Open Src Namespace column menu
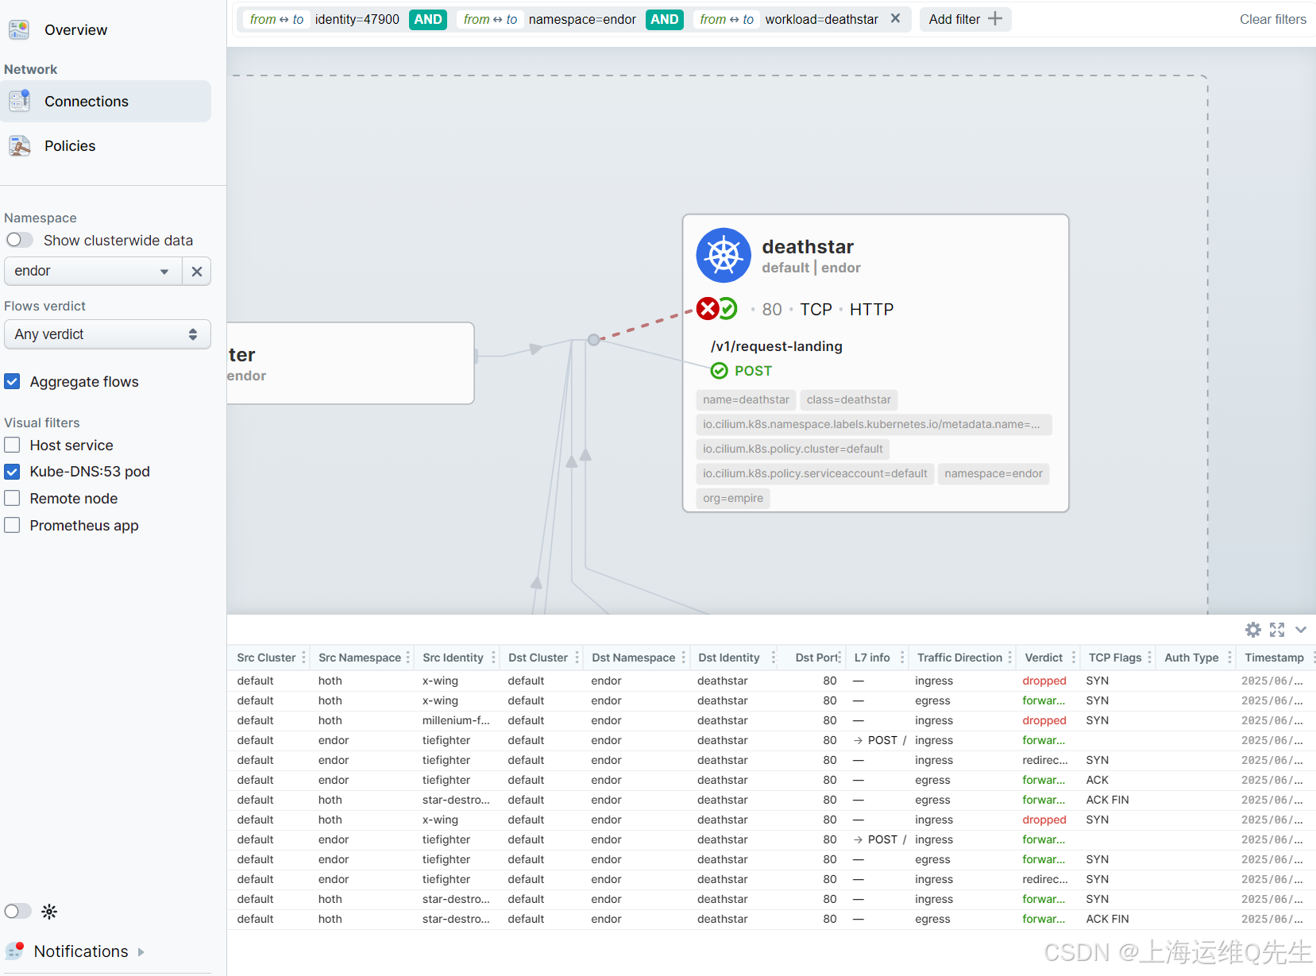Image resolution: width=1316 pixels, height=976 pixels. tap(408, 658)
